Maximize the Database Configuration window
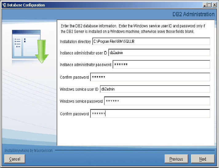This screenshot has height=168, width=219. (x=209, y=5)
